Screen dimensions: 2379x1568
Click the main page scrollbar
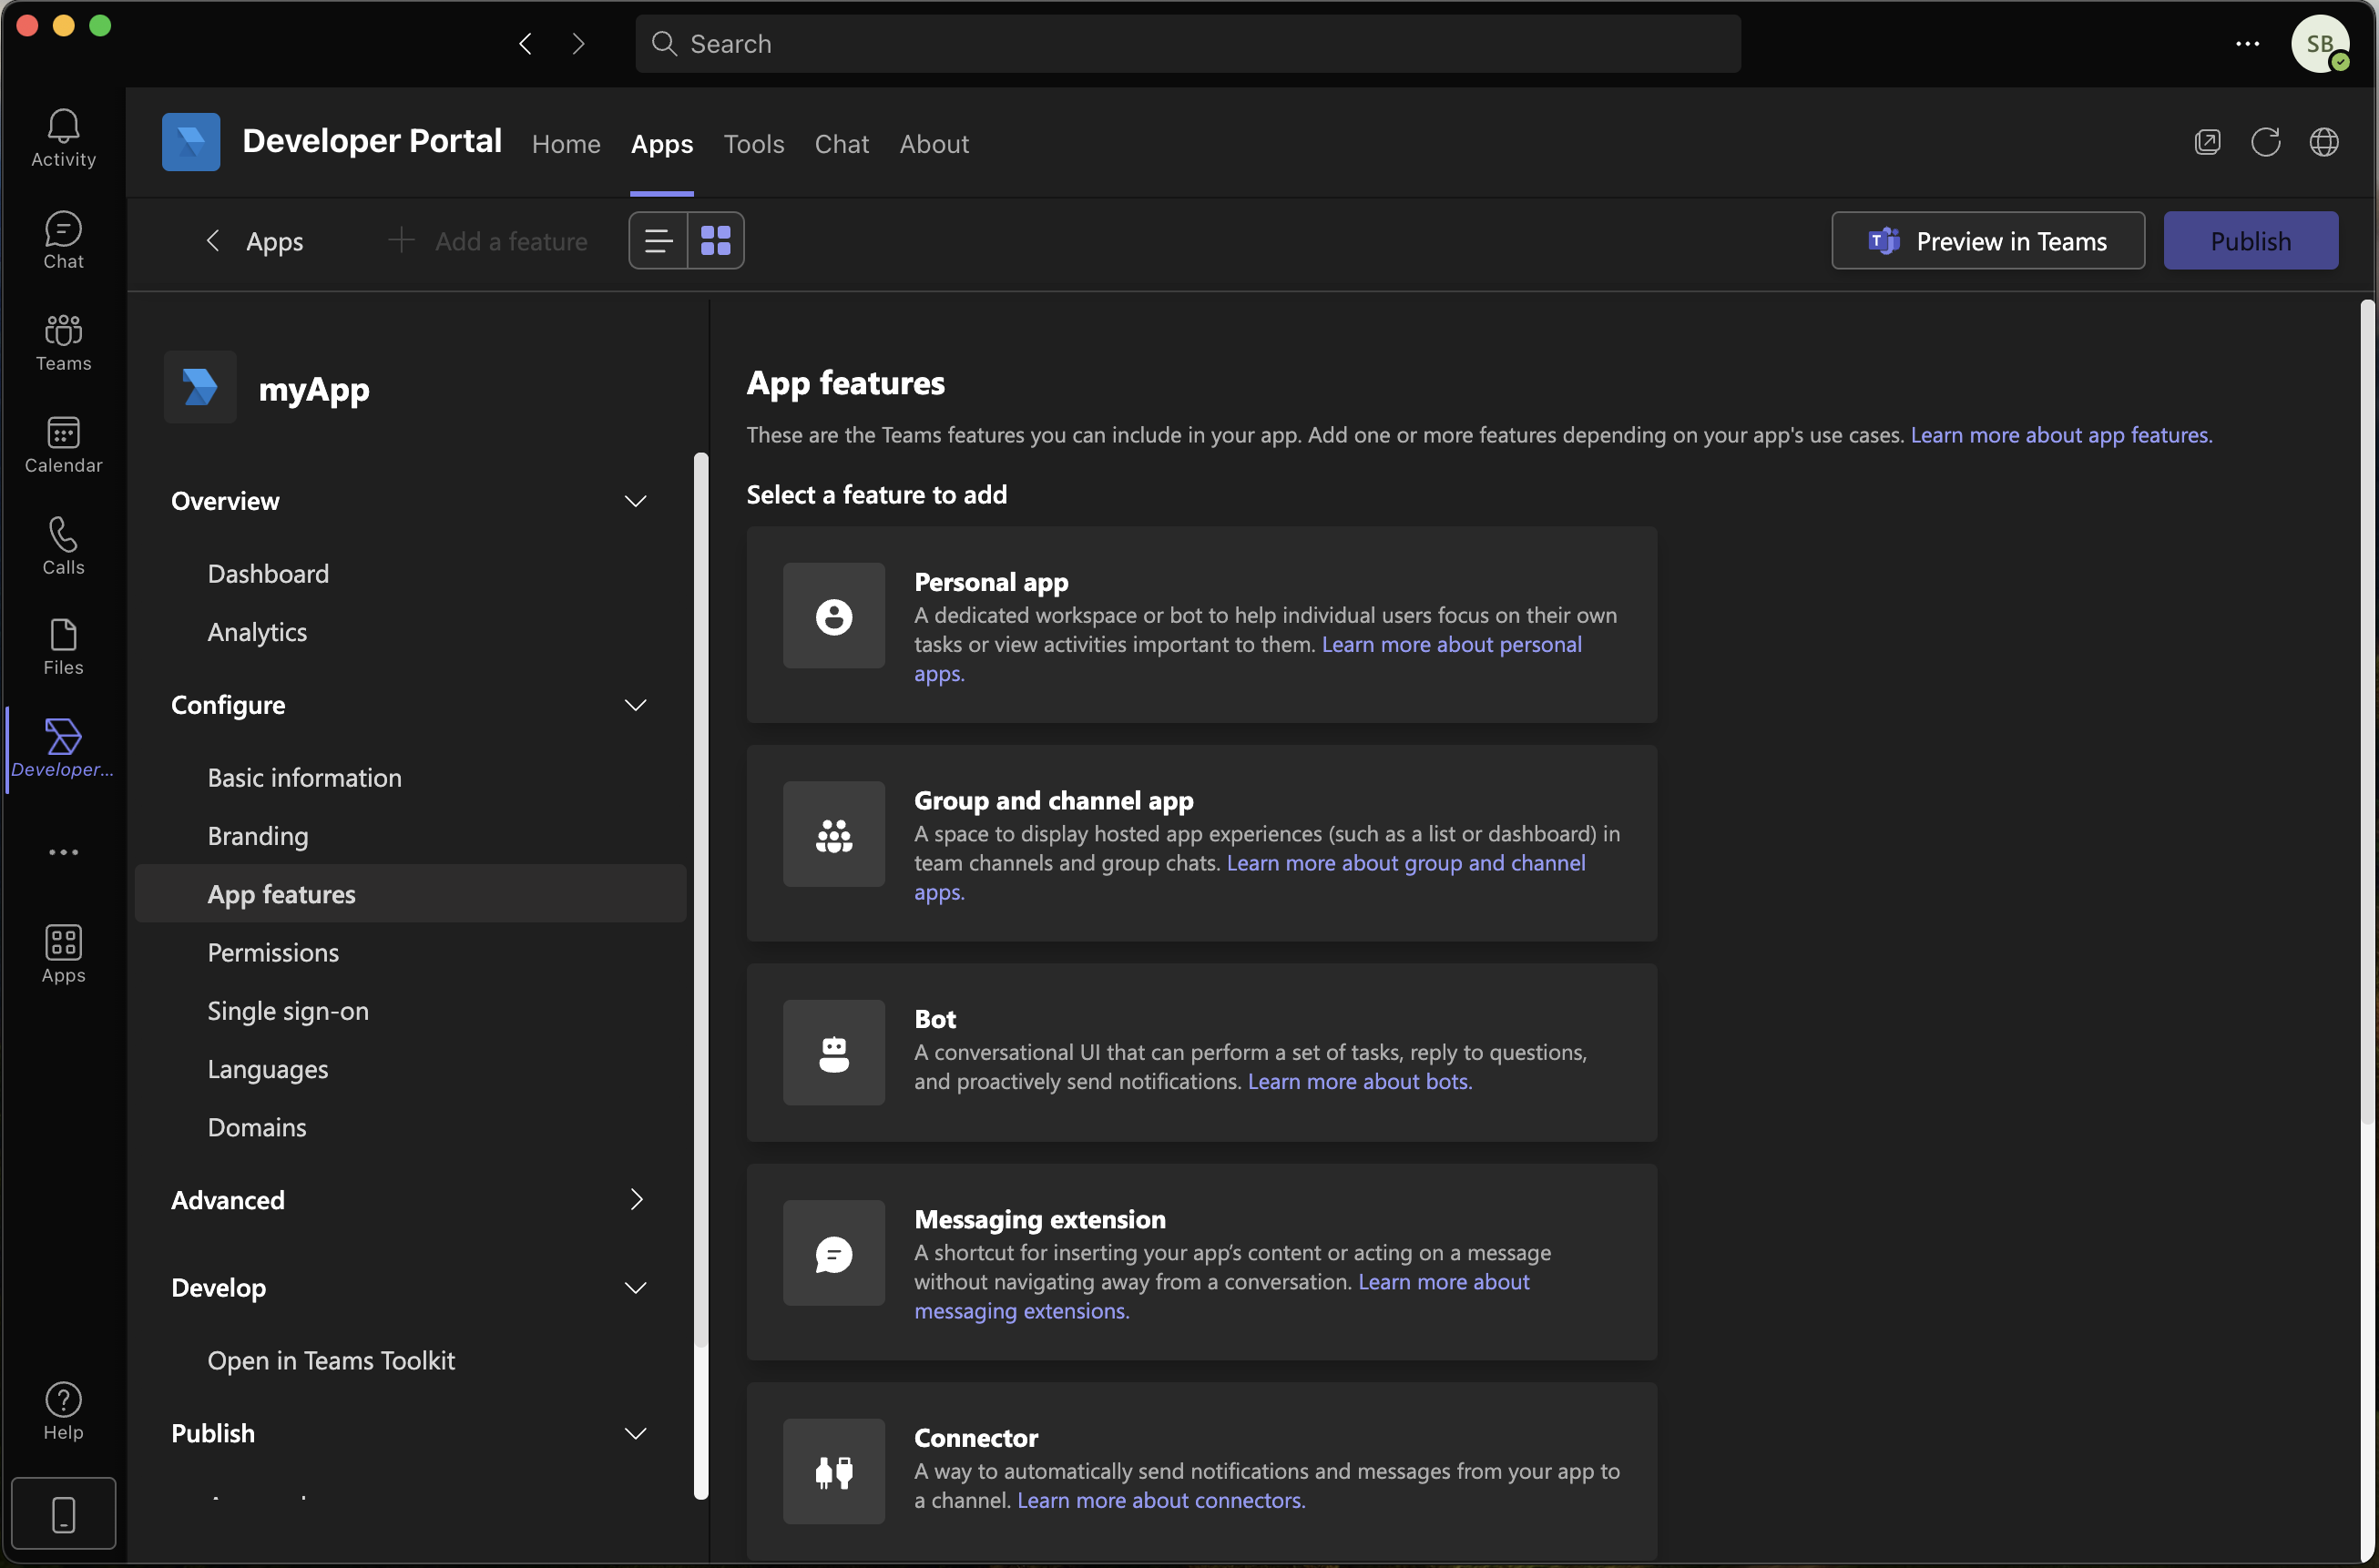click(x=2367, y=711)
